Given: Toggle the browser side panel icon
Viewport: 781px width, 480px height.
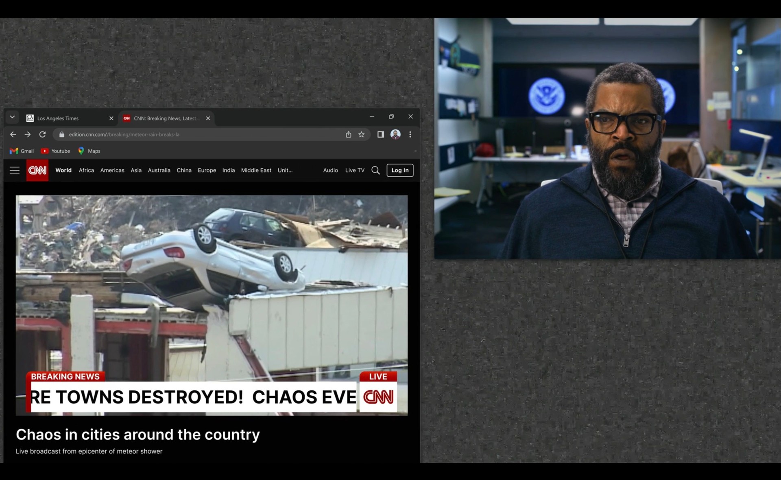Looking at the screenshot, I should coord(380,134).
